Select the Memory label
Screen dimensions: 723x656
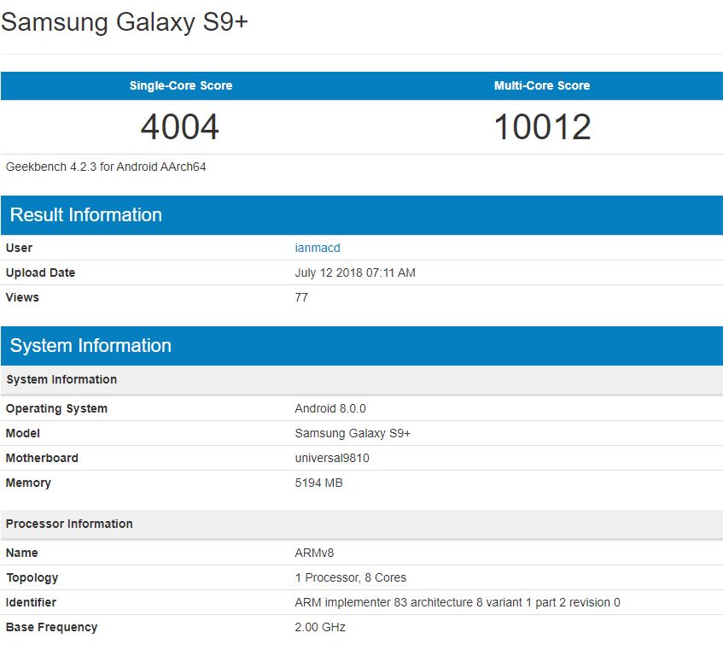point(28,483)
